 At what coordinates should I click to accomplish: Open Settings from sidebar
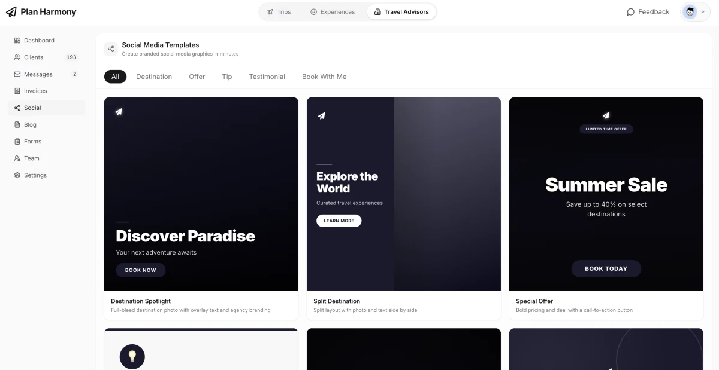(x=47, y=175)
